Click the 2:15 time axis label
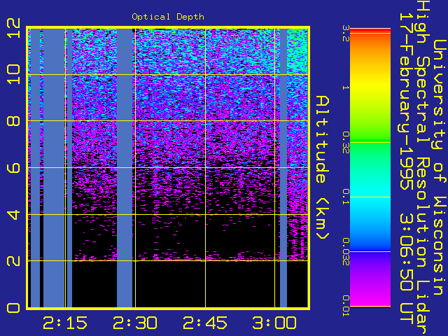 65,323
